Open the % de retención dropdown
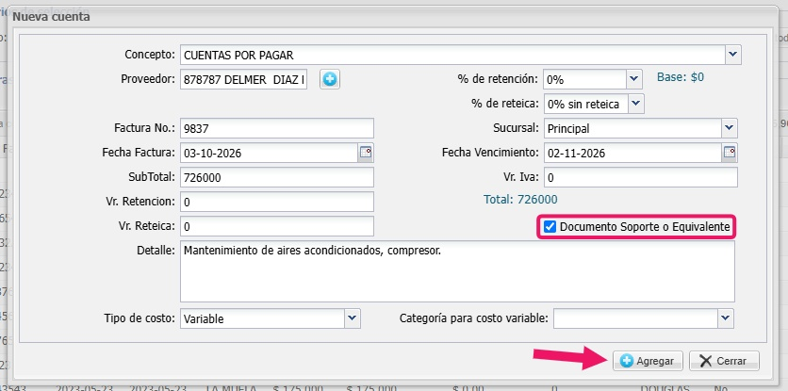788x391 pixels. 634,79
